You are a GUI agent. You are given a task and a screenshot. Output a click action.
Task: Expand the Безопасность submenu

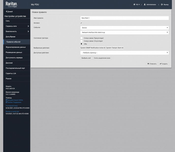click(x=17, y=31)
